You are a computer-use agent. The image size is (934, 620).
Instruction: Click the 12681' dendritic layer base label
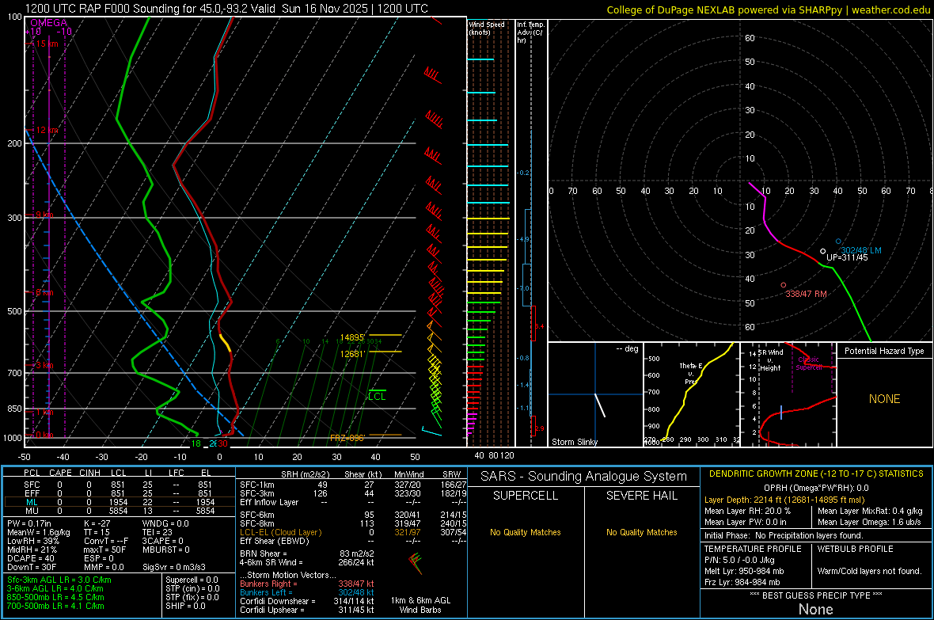(x=352, y=354)
